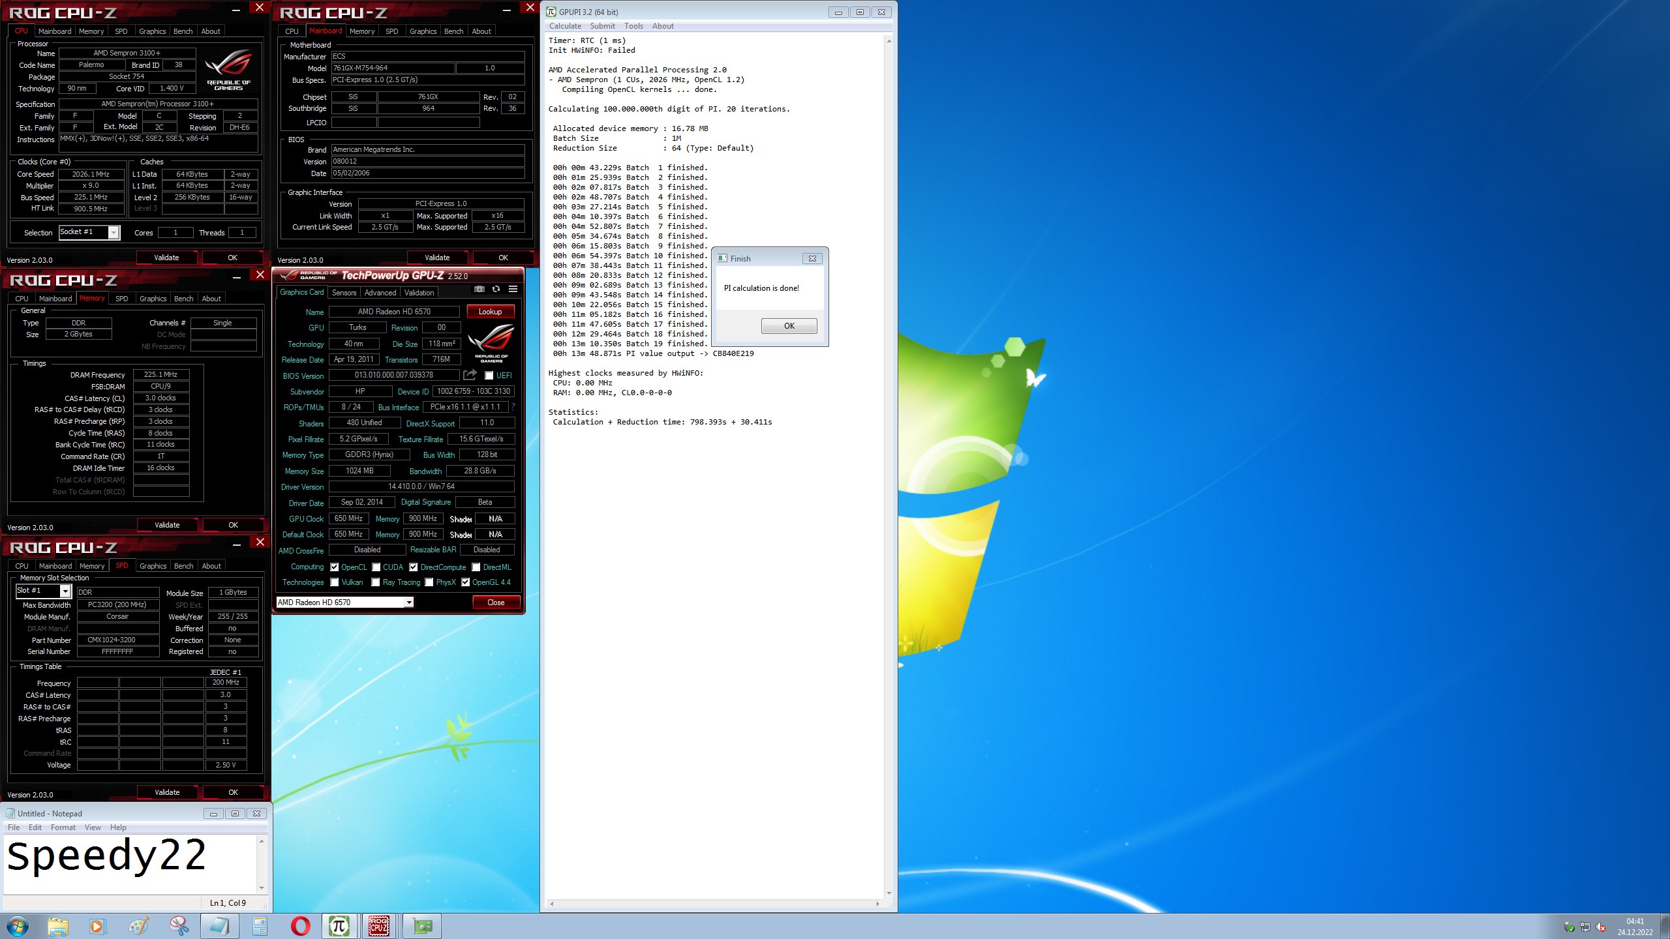Toggle the DirectCompute checkbox
Screen dimensions: 1670x939
click(x=414, y=567)
